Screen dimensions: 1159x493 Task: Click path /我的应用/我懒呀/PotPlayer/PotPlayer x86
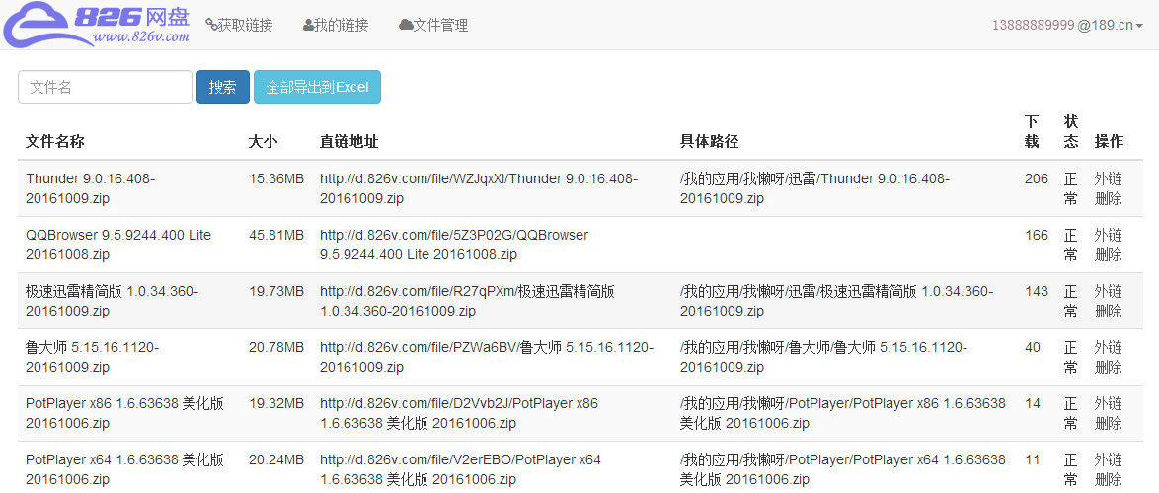(x=843, y=413)
